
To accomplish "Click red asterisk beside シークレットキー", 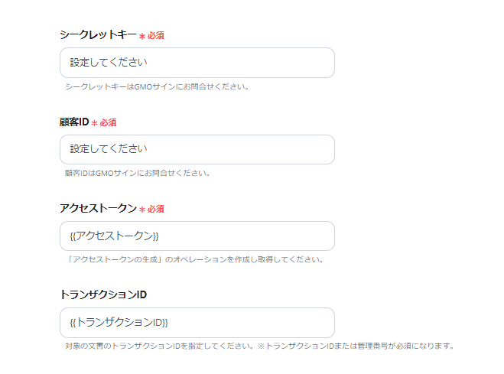I will click(142, 36).
